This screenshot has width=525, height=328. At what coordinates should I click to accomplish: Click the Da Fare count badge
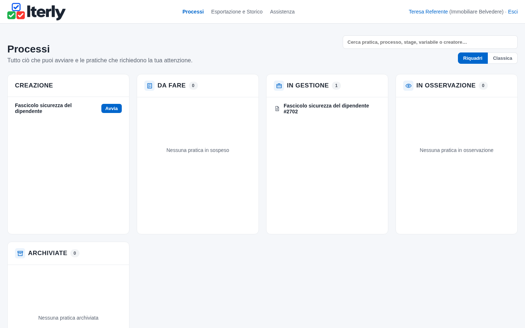193,86
